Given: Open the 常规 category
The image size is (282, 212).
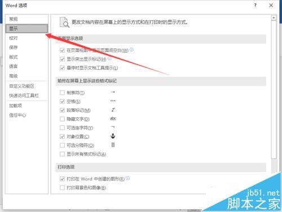Looking at the screenshot, I should click(27, 19).
